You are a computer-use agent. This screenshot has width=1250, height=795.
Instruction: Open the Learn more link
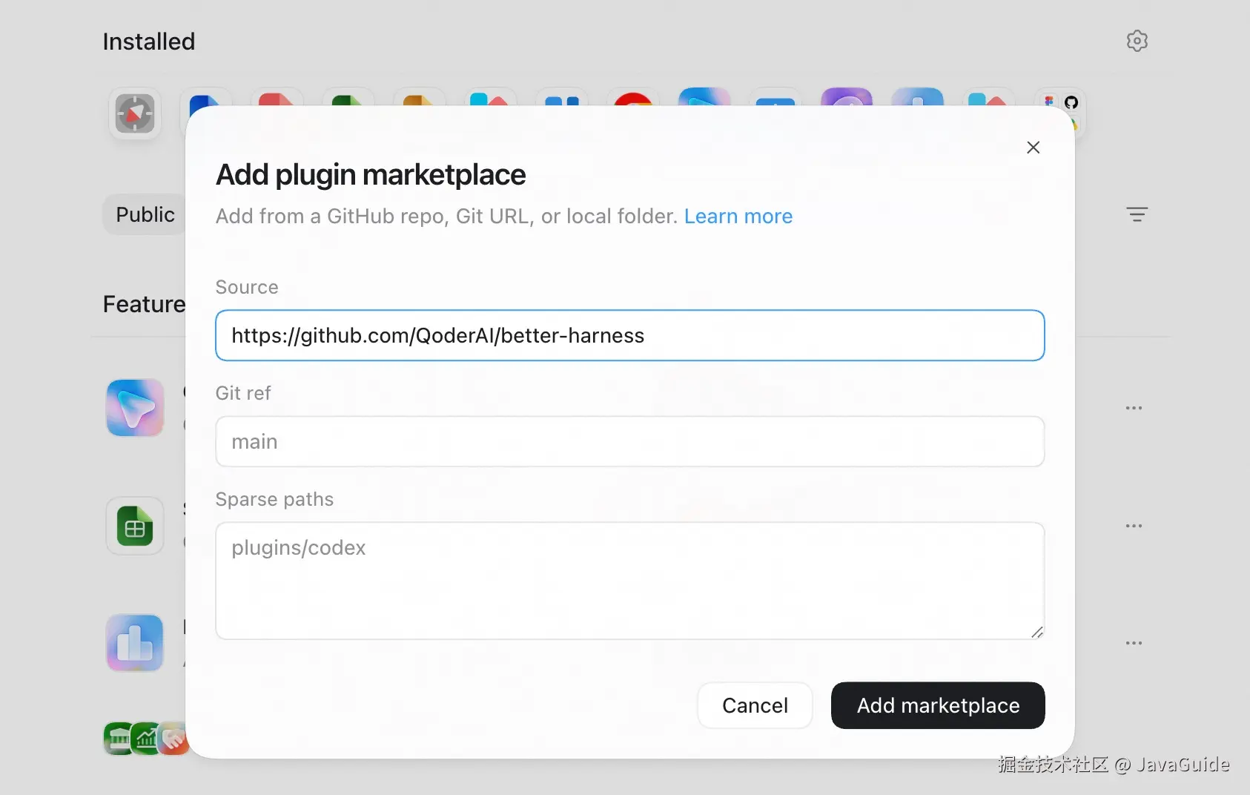(x=738, y=216)
